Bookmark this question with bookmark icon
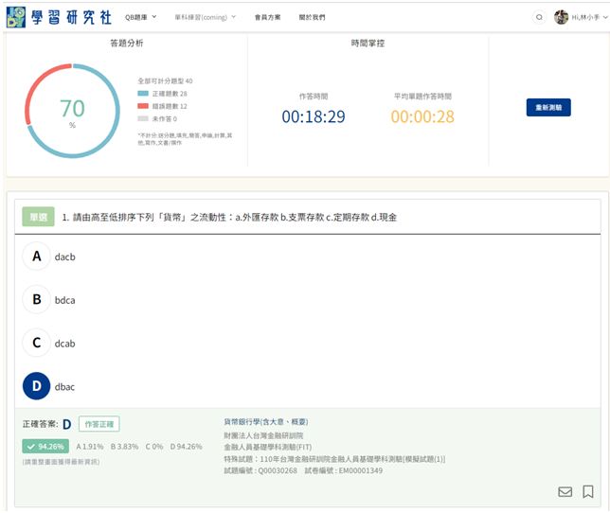This screenshot has height=513, width=610. point(588,491)
